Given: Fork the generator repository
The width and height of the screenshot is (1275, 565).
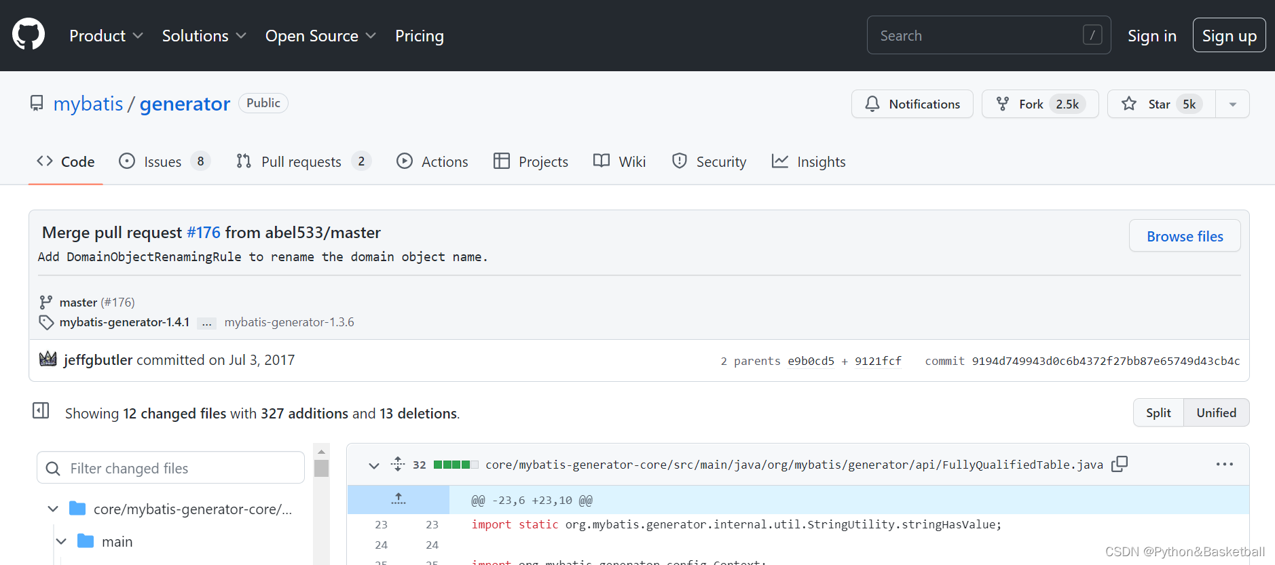Looking at the screenshot, I should pyautogui.click(x=1040, y=104).
